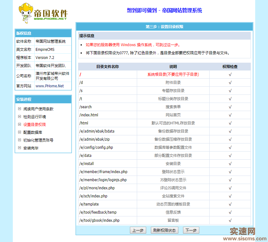Select the /search directory name cell

coord(107,107)
